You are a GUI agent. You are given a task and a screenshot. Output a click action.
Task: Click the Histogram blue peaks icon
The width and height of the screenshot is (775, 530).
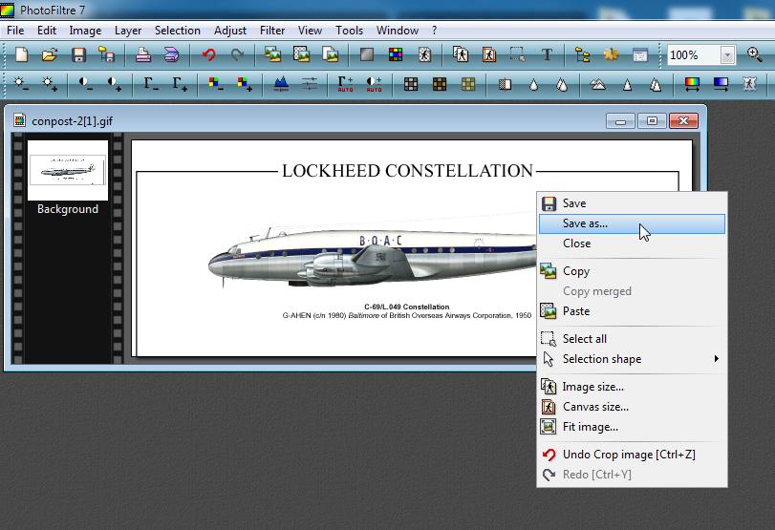click(281, 83)
